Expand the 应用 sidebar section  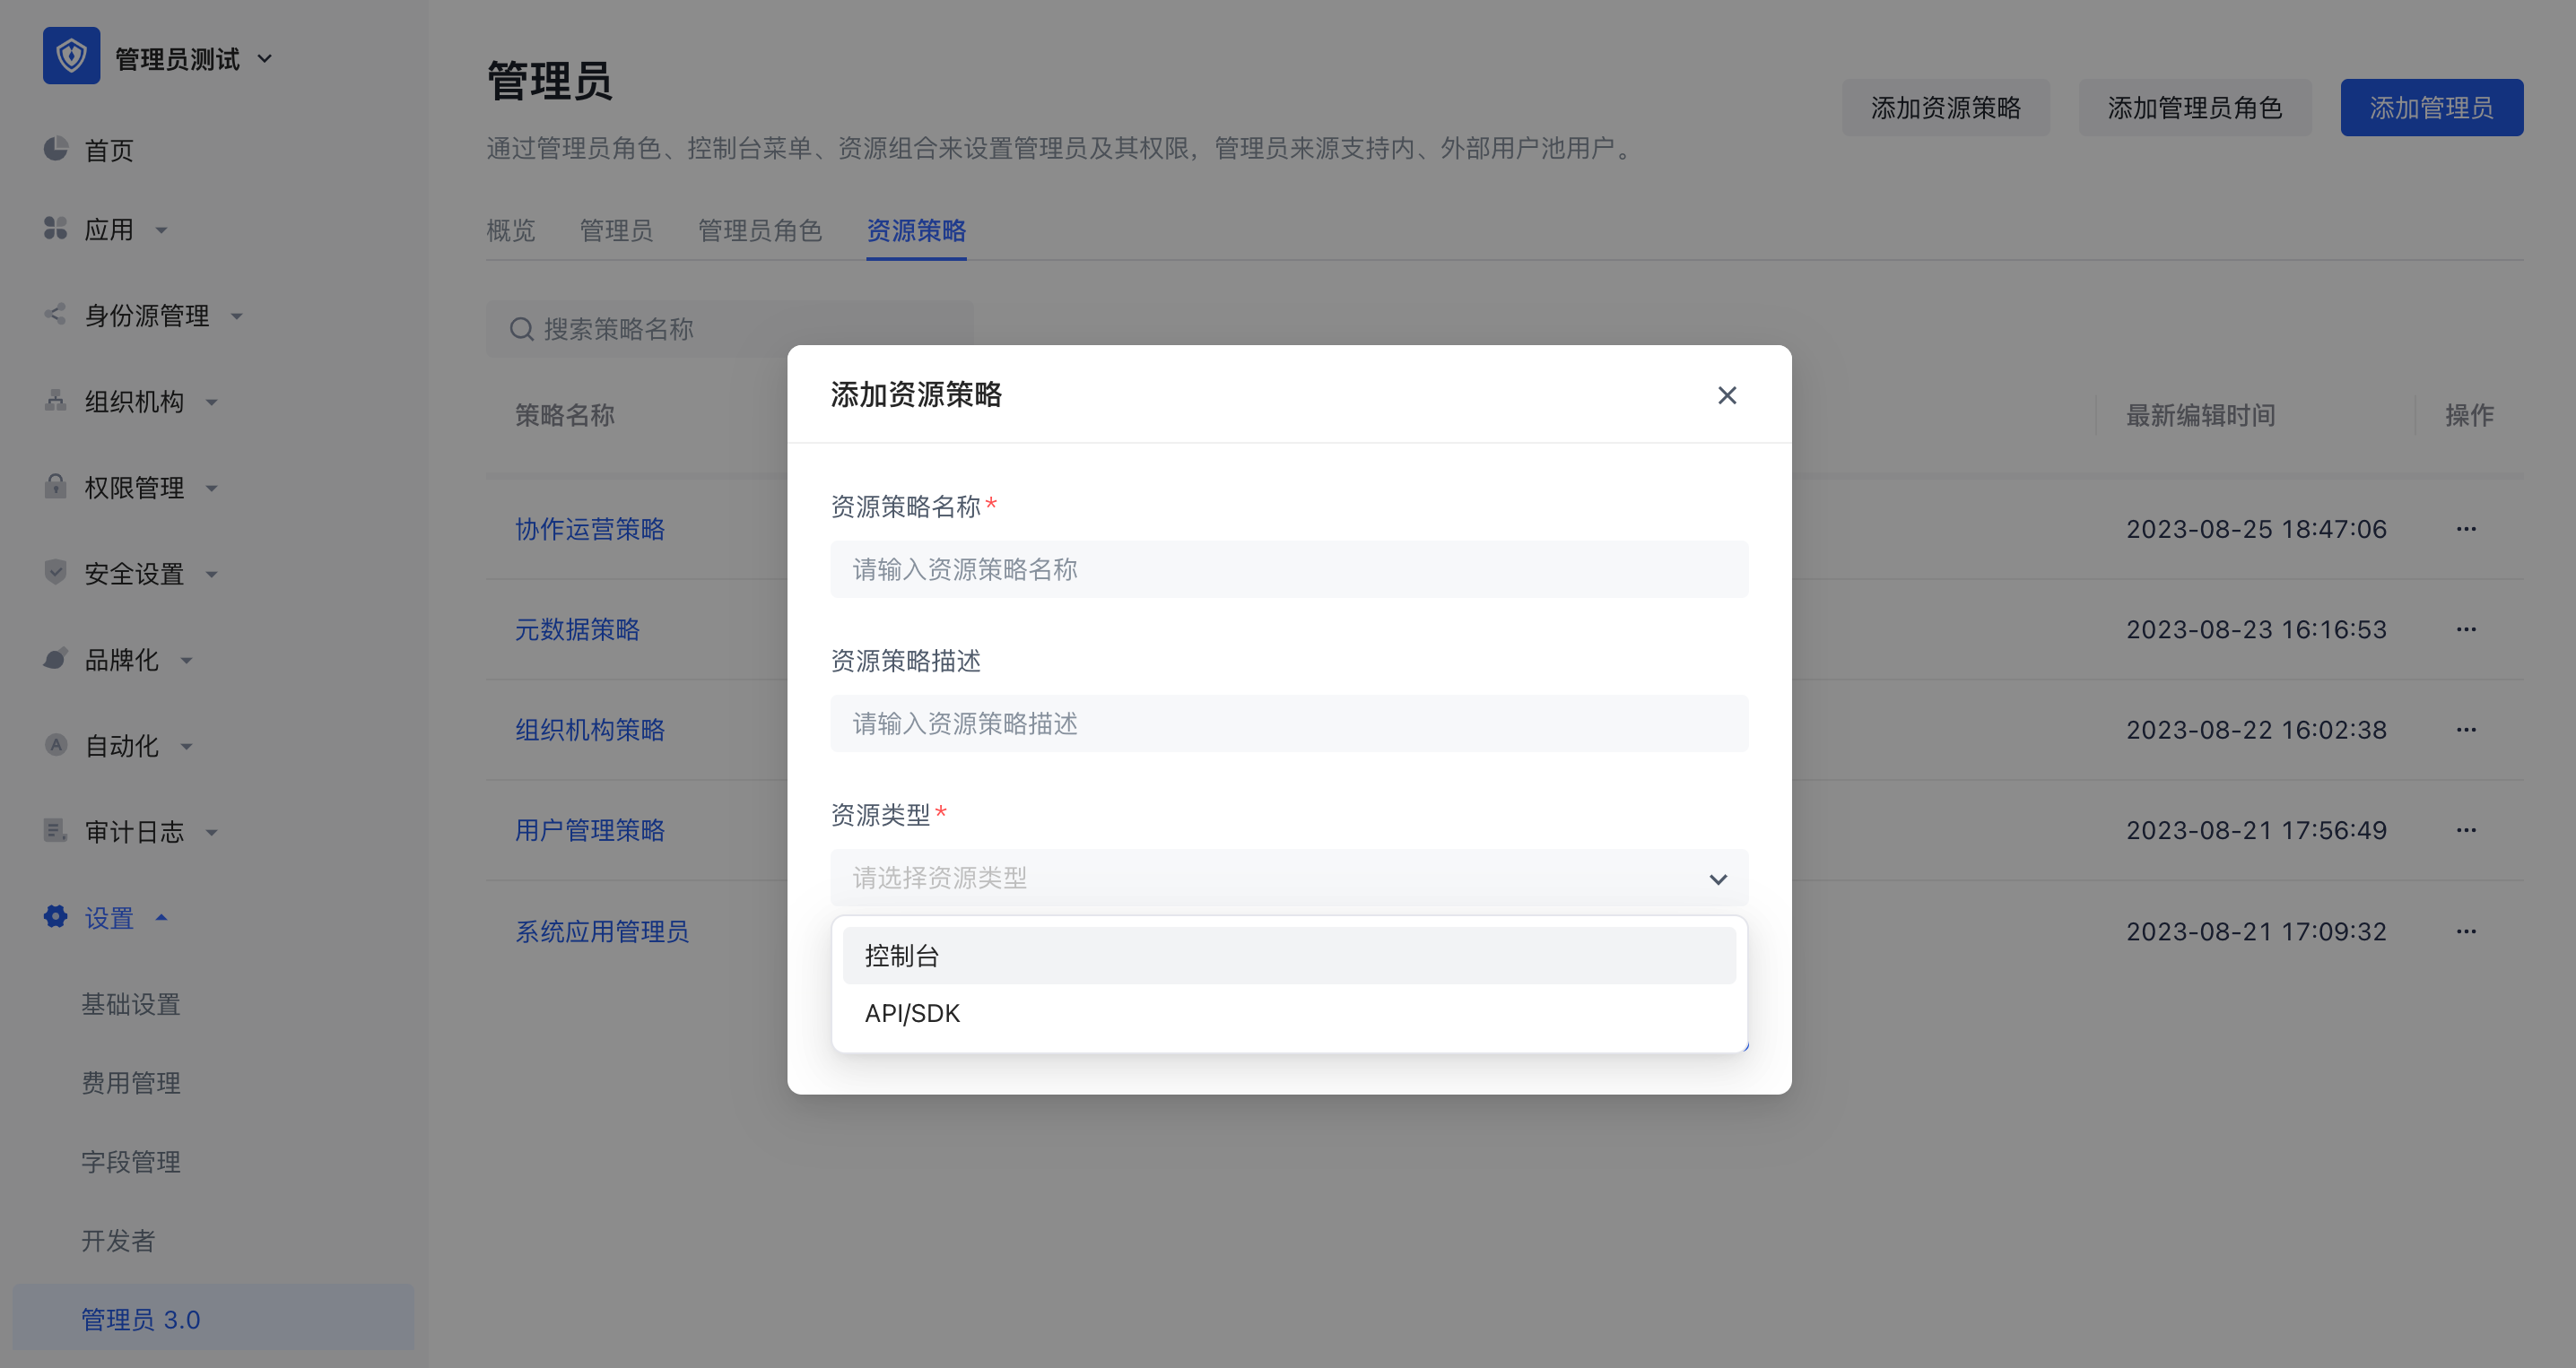pos(163,229)
